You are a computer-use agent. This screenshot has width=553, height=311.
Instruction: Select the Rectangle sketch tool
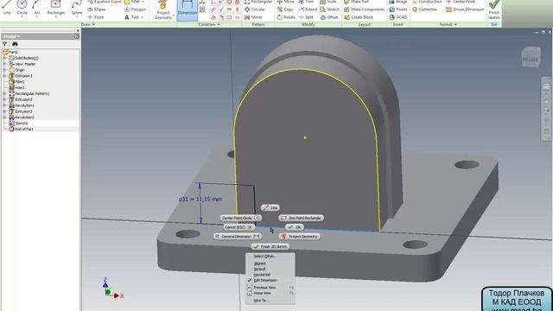click(x=55, y=8)
